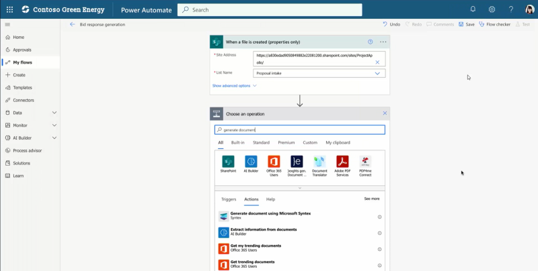The image size is (538, 271).
Task: Choose Generate document using Microsoft Syntex action
Action: pyautogui.click(x=299, y=215)
